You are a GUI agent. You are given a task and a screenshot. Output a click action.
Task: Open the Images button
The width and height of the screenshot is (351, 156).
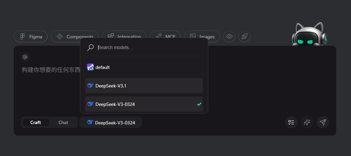[202, 37]
